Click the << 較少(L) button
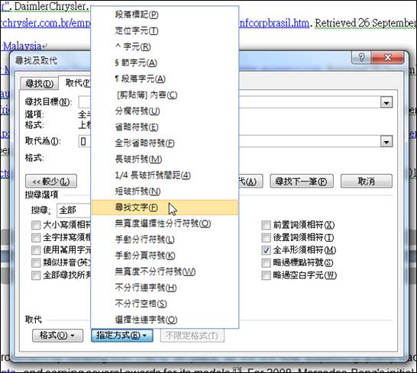Viewport: 417px width, 373px height. click(51, 182)
